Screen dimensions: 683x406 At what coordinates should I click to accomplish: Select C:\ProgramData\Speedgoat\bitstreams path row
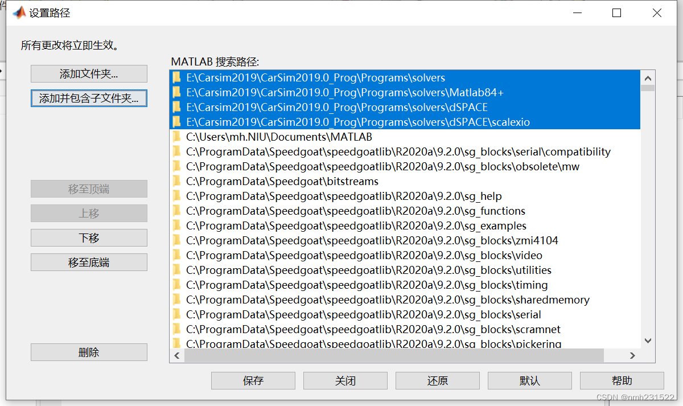405,181
